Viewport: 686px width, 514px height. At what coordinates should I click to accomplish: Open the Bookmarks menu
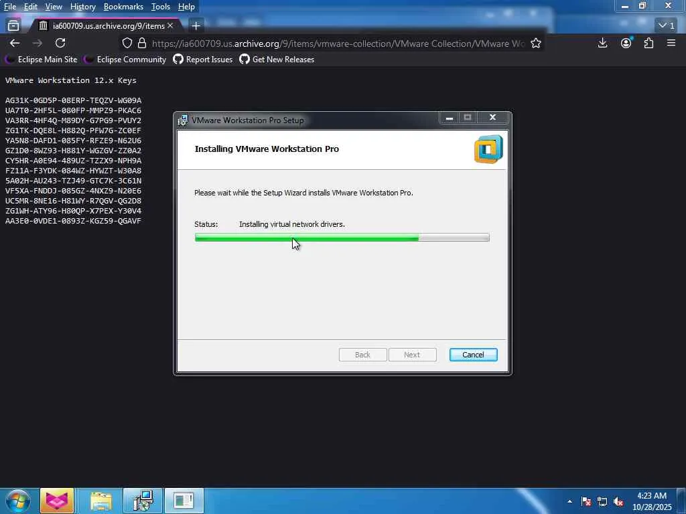[x=123, y=7]
